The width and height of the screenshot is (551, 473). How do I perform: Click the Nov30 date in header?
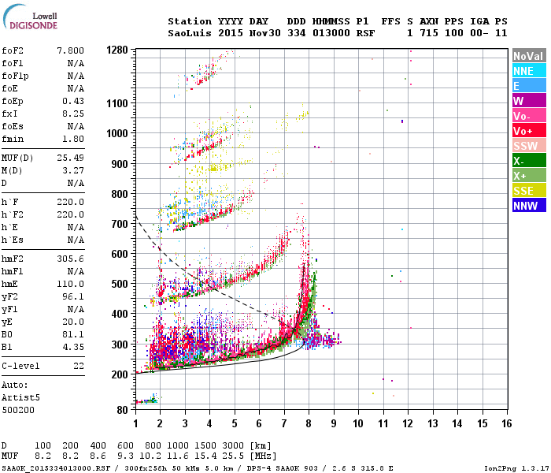[x=265, y=33]
